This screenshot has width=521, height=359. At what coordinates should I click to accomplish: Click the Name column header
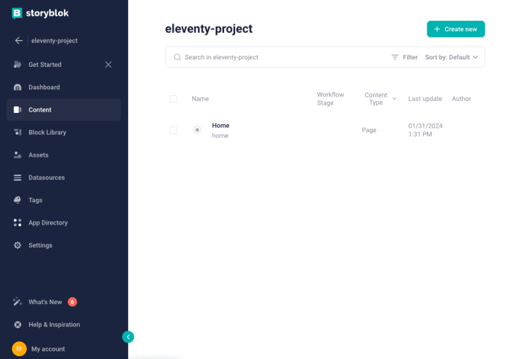pyautogui.click(x=200, y=99)
